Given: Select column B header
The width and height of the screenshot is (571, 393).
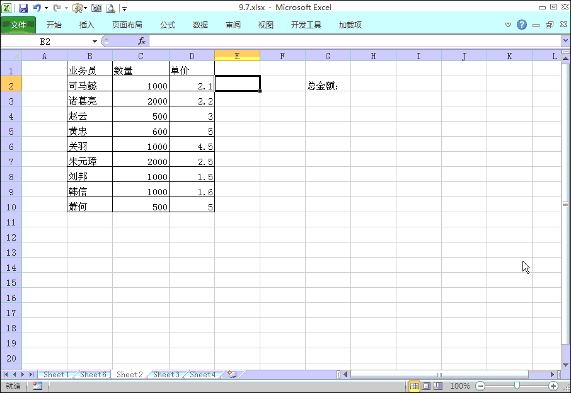Looking at the screenshot, I should click(89, 55).
